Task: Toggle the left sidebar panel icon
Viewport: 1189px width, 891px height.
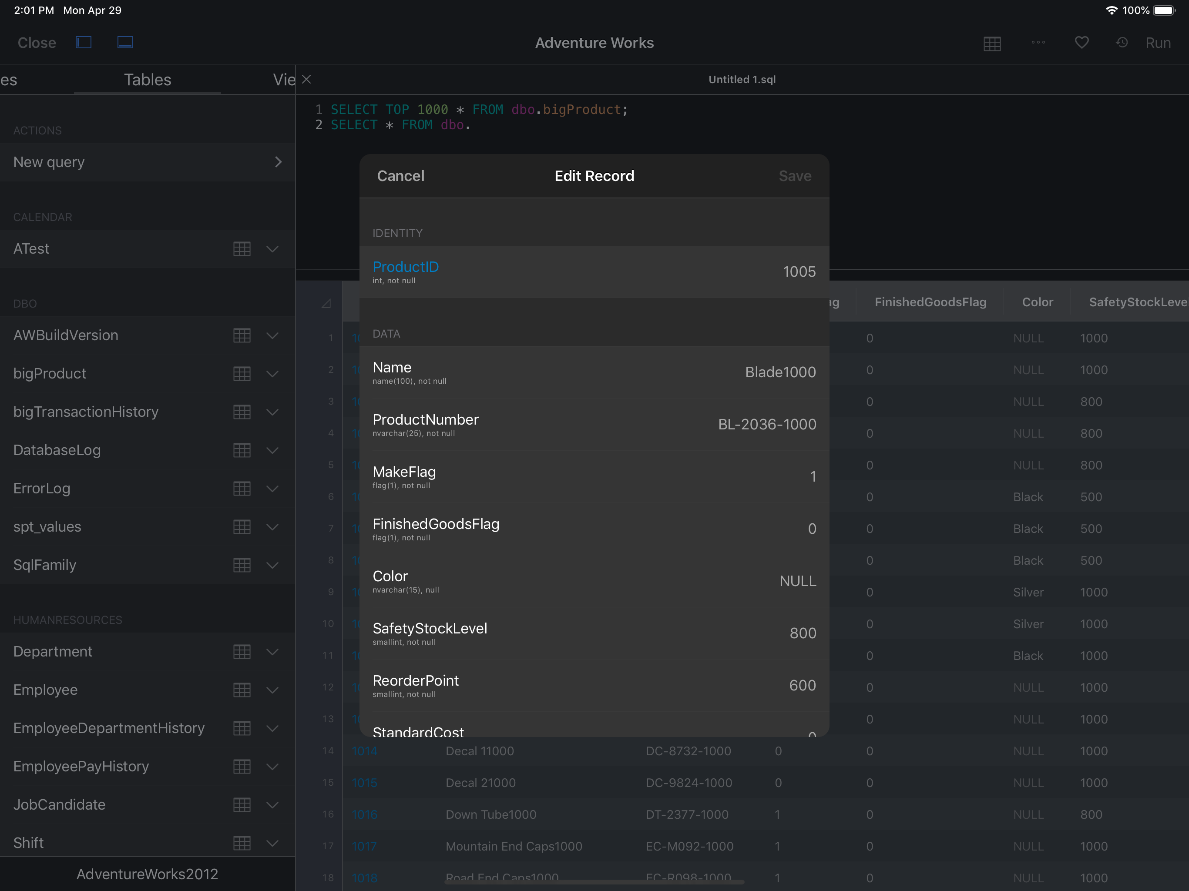Action: pyautogui.click(x=83, y=43)
